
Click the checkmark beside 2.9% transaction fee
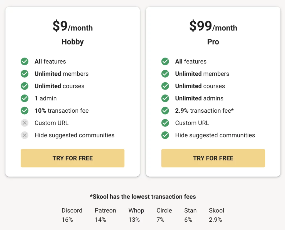pos(165,110)
